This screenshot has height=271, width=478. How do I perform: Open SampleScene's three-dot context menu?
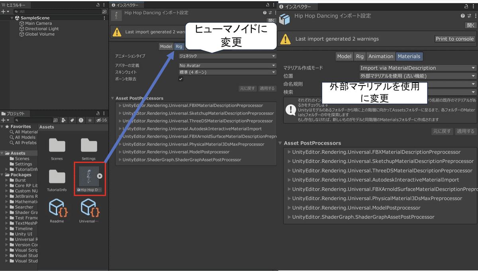point(104,18)
